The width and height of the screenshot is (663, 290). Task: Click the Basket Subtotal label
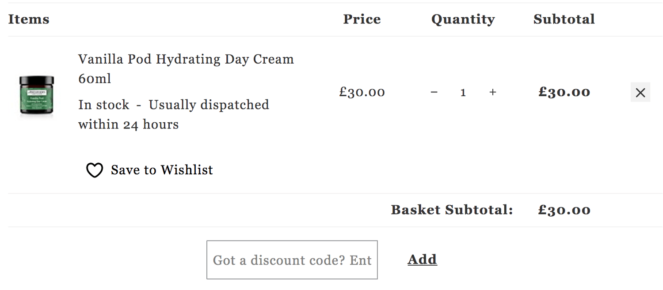452,210
